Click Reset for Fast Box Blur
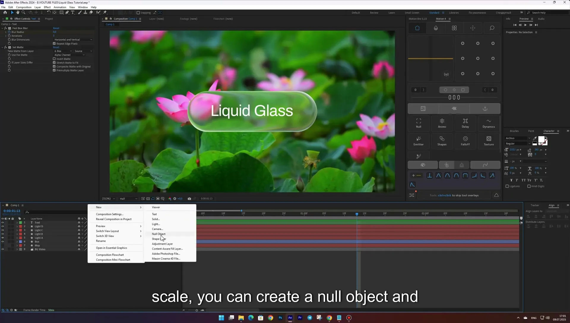This screenshot has width=570, height=323. coord(56,28)
